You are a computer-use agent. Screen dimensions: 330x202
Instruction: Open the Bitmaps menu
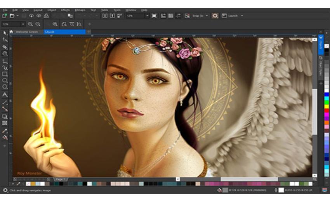click(x=80, y=10)
